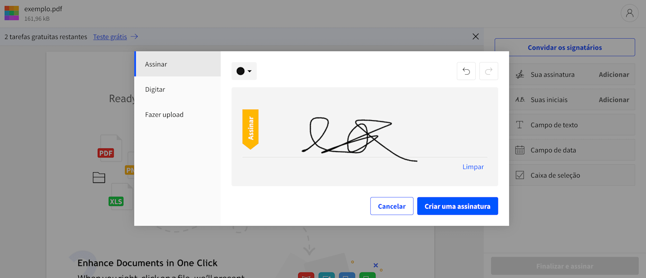Click the signature pen icon beside Sua assinatura
This screenshot has width=646, height=278.
coord(520,75)
